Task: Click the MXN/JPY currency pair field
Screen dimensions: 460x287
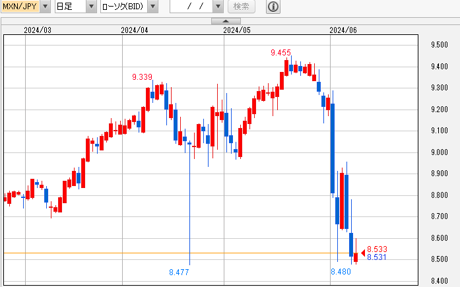Action: coord(20,7)
